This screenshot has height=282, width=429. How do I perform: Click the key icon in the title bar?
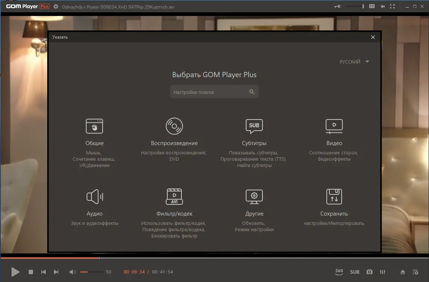click(x=337, y=7)
